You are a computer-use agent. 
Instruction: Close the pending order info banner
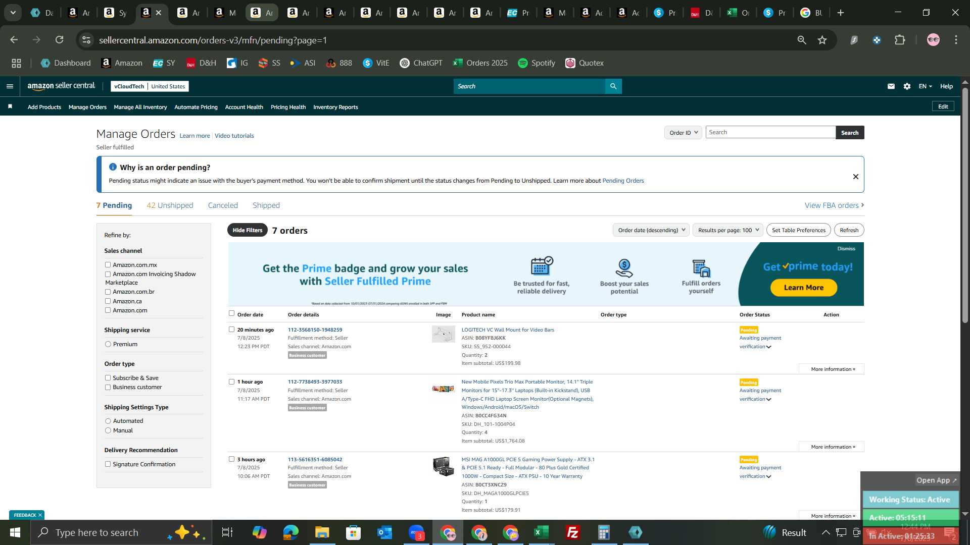tap(856, 177)
